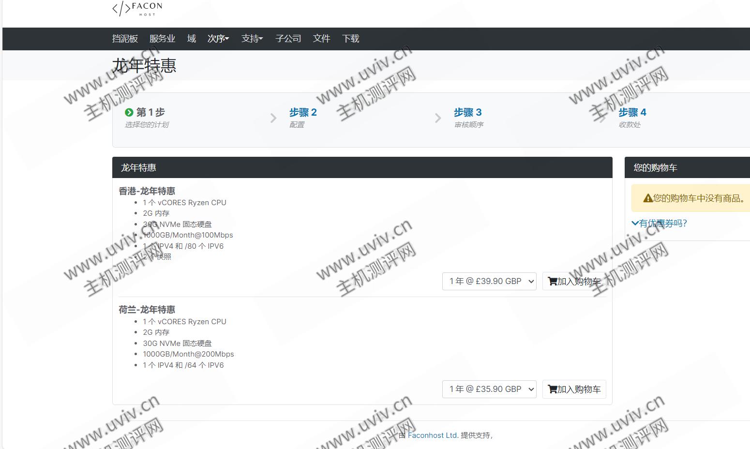Select 域 in the navigation bar
750x449 pixels.
[x=192, y=39]
